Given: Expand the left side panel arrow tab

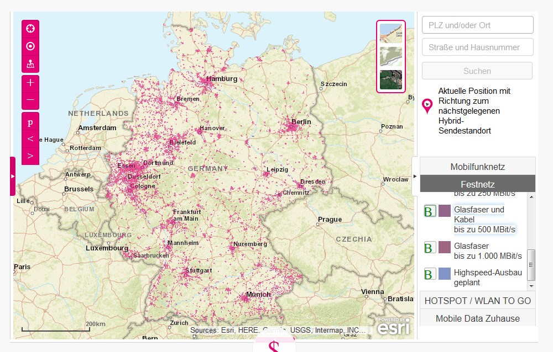Looking at the screenshot, I should point(12,177).
